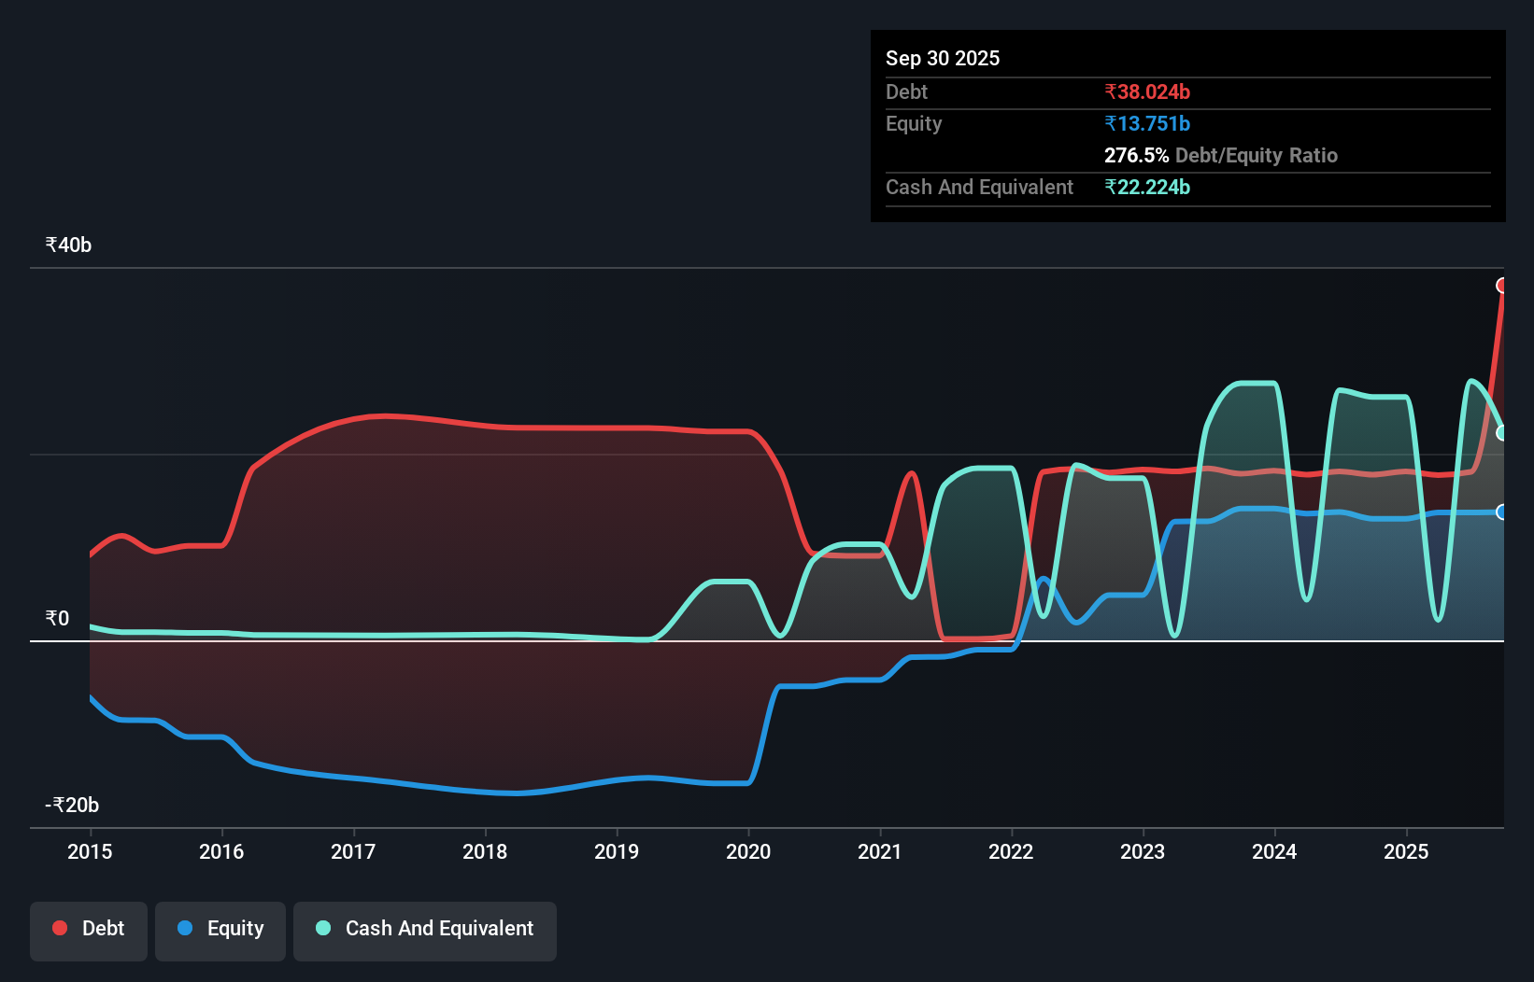This screenshot has height=982, width=1534.
Task: Toggle the Debt series visibility
Action: (89, 930)
